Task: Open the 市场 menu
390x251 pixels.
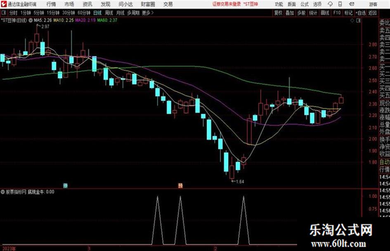Action: tap(69, 4)
